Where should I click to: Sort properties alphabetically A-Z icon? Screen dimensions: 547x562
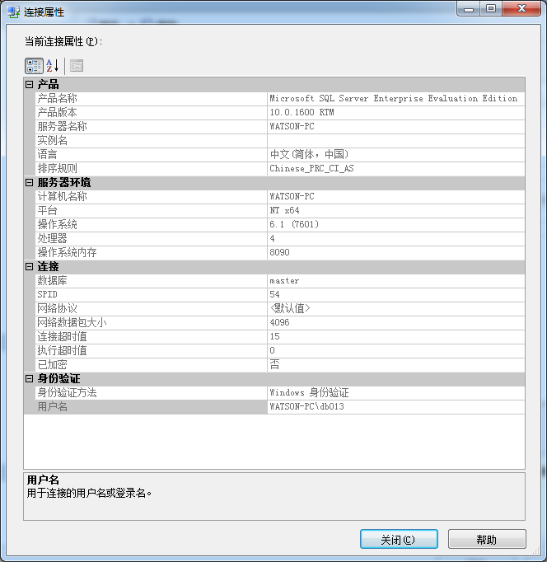(52, 66)
